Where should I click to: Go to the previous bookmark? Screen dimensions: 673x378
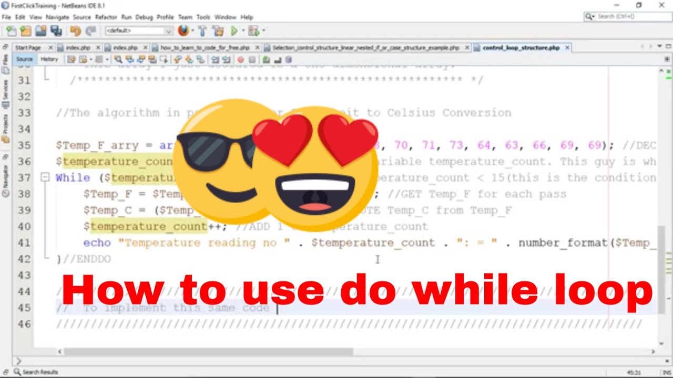pyautogui.click(x=177, y=59)
